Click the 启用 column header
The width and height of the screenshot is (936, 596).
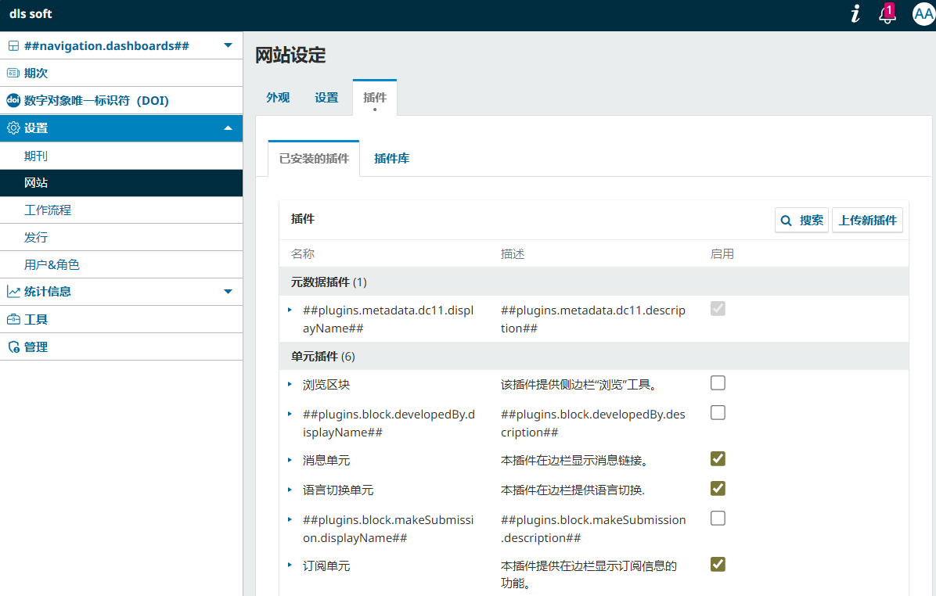pos(722,254)
